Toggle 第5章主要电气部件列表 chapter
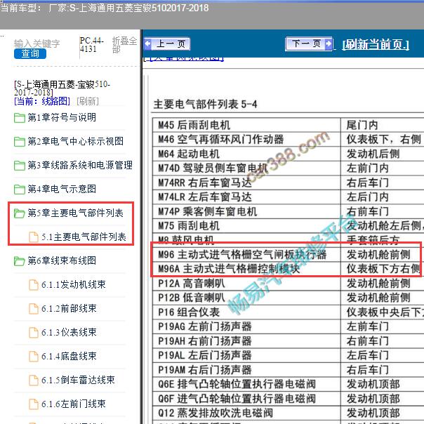The width and height of the screenshot is (424, 424). (75, 213)
